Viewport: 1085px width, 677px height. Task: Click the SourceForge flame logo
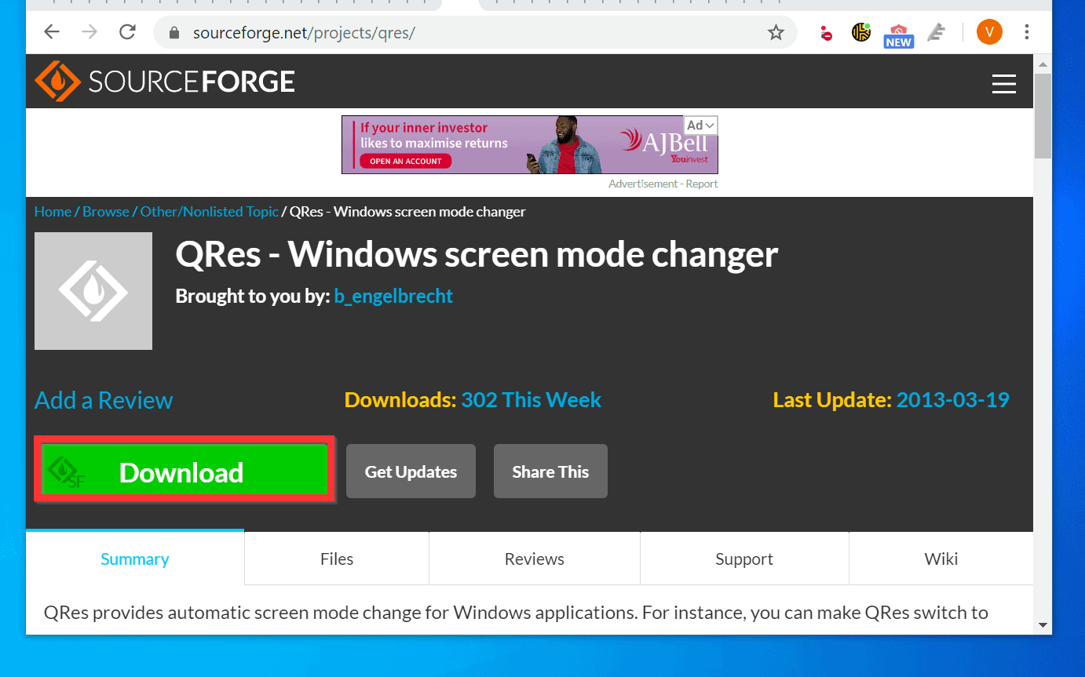coord(57,81)
